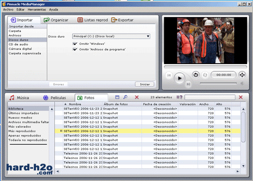253x181 pixels.
Task: Select Archivos multimedia faltantes item
Action: point(28,122)
